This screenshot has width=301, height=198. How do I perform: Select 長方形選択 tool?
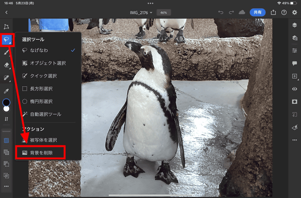pos(48,89)
